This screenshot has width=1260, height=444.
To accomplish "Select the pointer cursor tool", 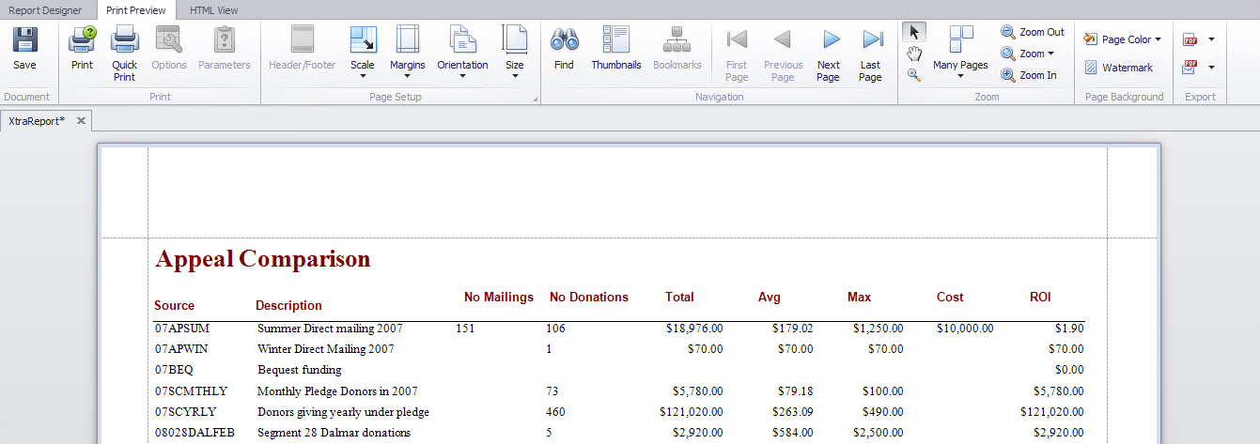I will coord(914,32).
